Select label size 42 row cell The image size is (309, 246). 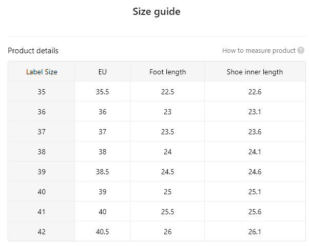42,232
